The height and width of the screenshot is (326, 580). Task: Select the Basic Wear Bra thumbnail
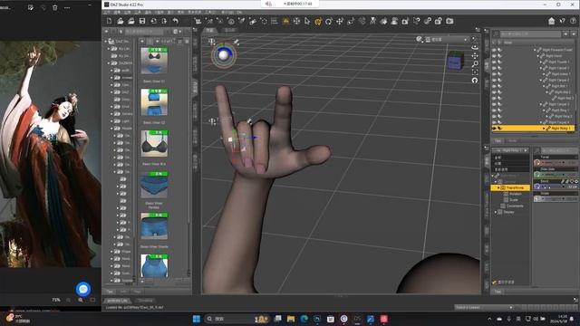point(154,143)
